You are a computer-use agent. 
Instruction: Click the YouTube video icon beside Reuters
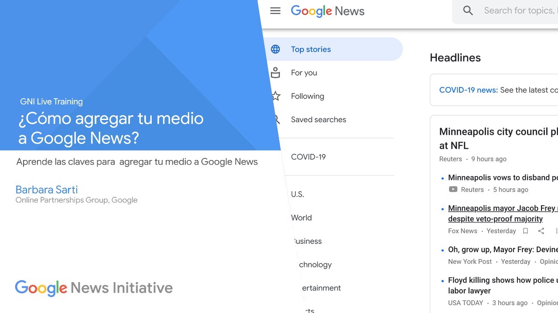coord(453,190)
